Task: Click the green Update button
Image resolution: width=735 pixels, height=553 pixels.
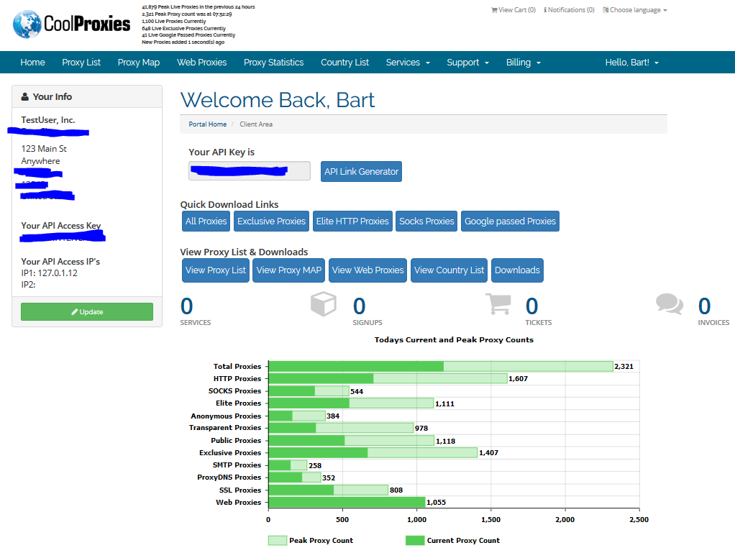Action: click(x=87, y=311)
